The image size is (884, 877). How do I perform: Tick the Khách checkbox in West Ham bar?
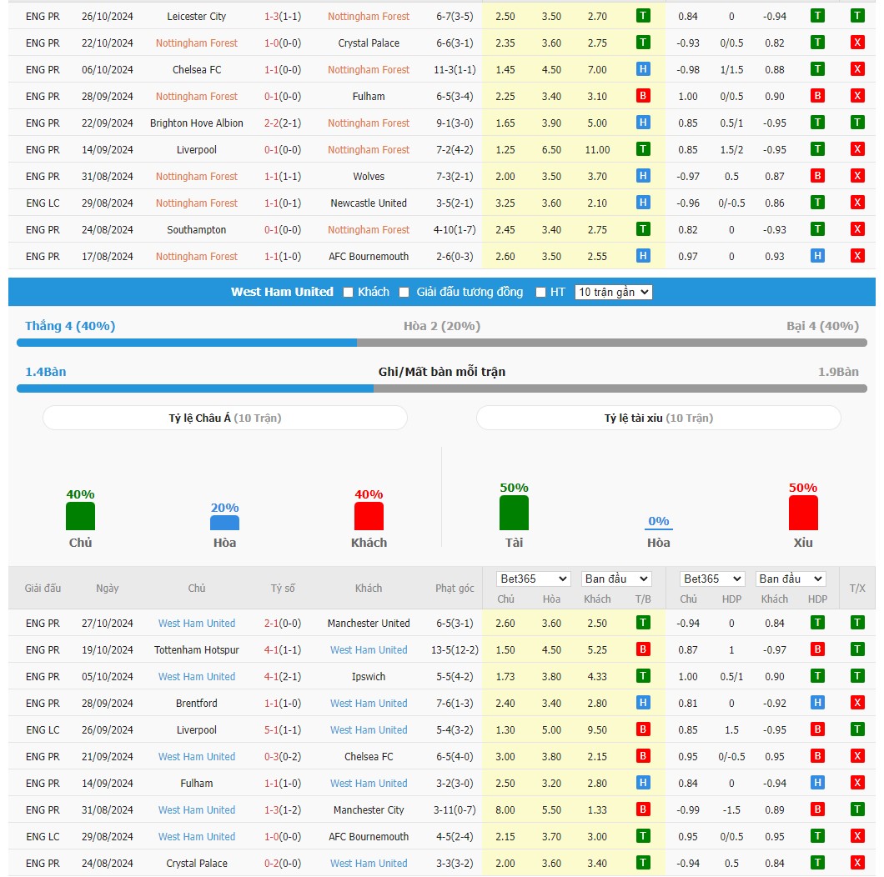click(x=348, y=292)
